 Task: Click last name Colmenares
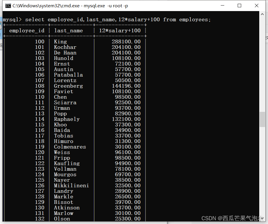70,147
